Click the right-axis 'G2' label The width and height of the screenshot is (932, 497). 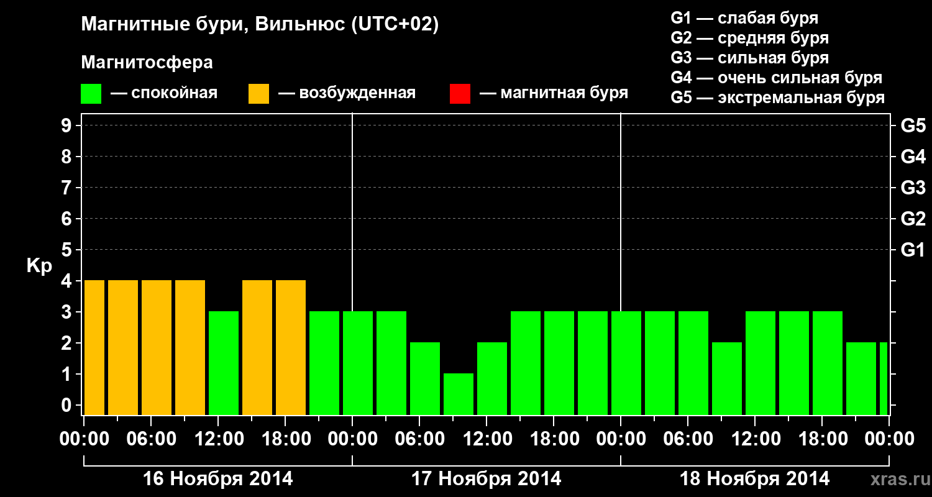913,219
